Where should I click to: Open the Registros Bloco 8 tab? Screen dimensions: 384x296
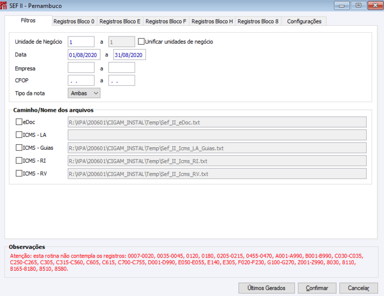click(x=258, y=22)
